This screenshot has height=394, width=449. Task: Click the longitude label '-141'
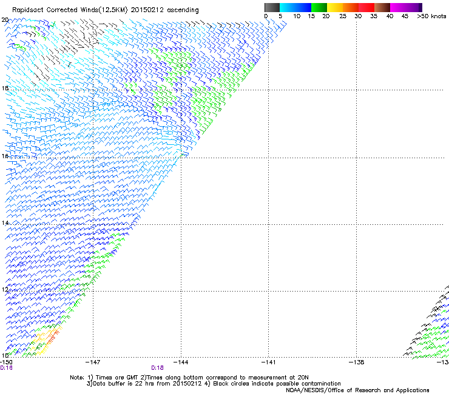click(x=268, y=362)
